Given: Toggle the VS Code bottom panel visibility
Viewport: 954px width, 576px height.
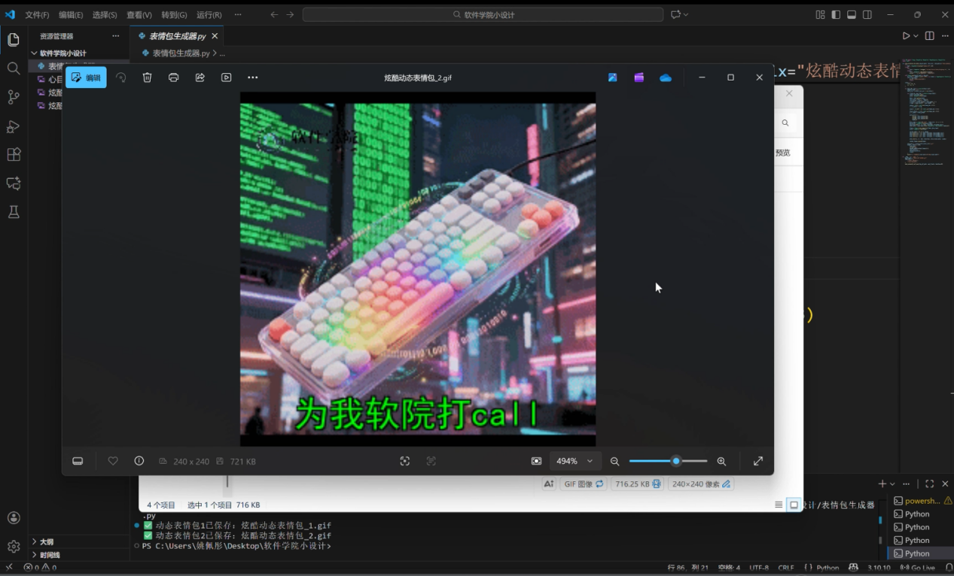Looking at the screenshot, I should click(x=852, y=15).
